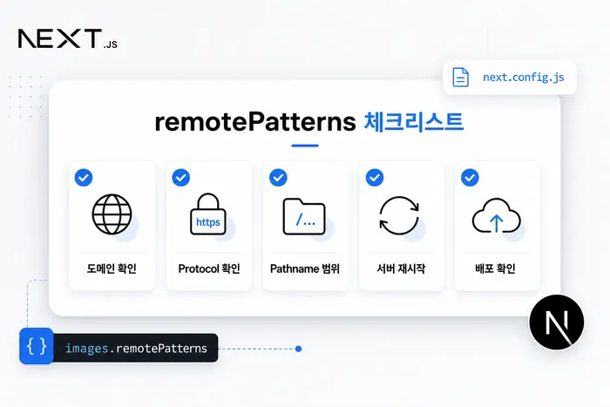
Task: Click the document icon beside next.config.js
Action: point(461,77)
